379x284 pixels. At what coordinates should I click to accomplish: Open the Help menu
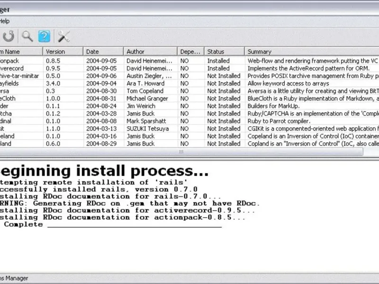pyautogui.click(x=4, y=21)
